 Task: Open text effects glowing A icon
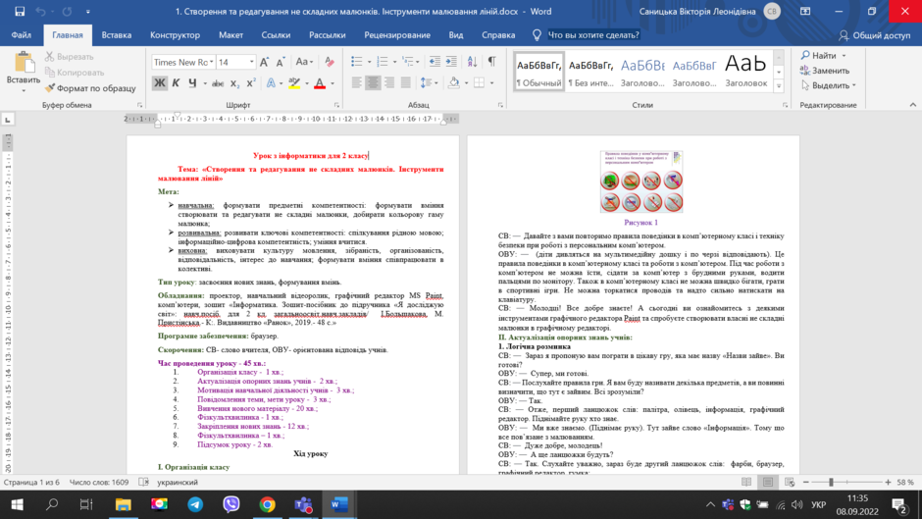[271, 83]
